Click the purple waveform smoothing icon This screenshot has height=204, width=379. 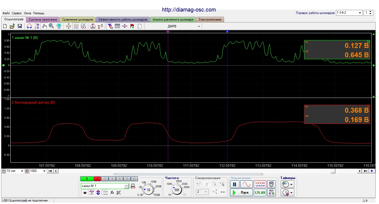[x=92, y=193]
